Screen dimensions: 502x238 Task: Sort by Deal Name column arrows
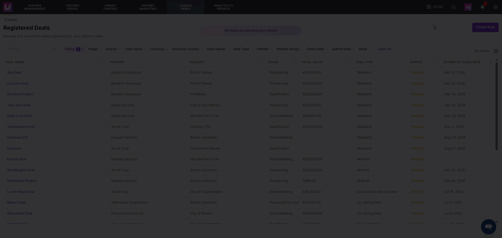click(x=104, y=62)
